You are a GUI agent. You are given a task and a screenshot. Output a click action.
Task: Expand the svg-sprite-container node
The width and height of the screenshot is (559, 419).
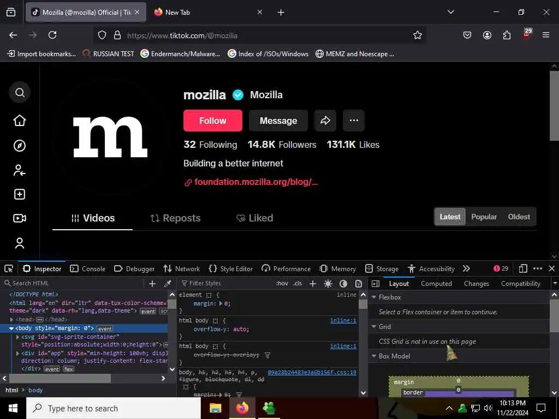click(17, 337)
